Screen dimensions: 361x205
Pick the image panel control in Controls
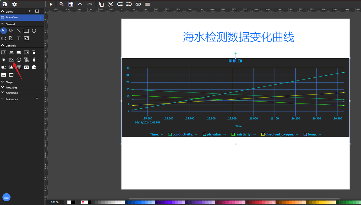click(x=4, y=75)
